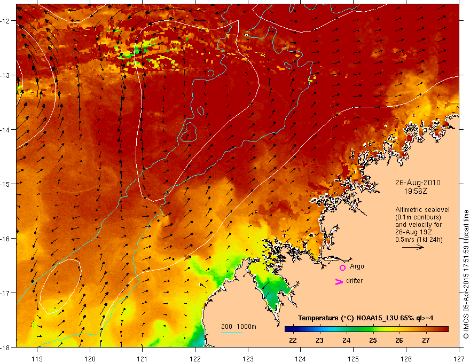Click the latitude axis label '-16'
The width and height of the screenshot is (470, 363).
(5, 239)
